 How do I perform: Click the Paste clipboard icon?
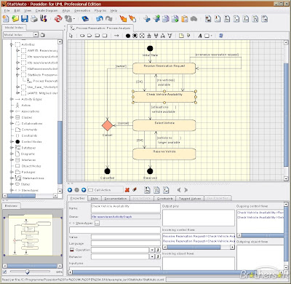point(185,19)
